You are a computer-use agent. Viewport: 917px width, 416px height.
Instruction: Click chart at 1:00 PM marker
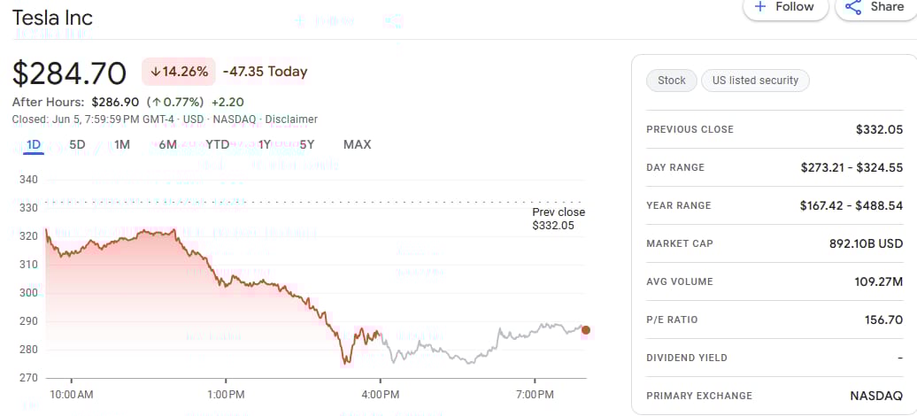coord(227,395)
